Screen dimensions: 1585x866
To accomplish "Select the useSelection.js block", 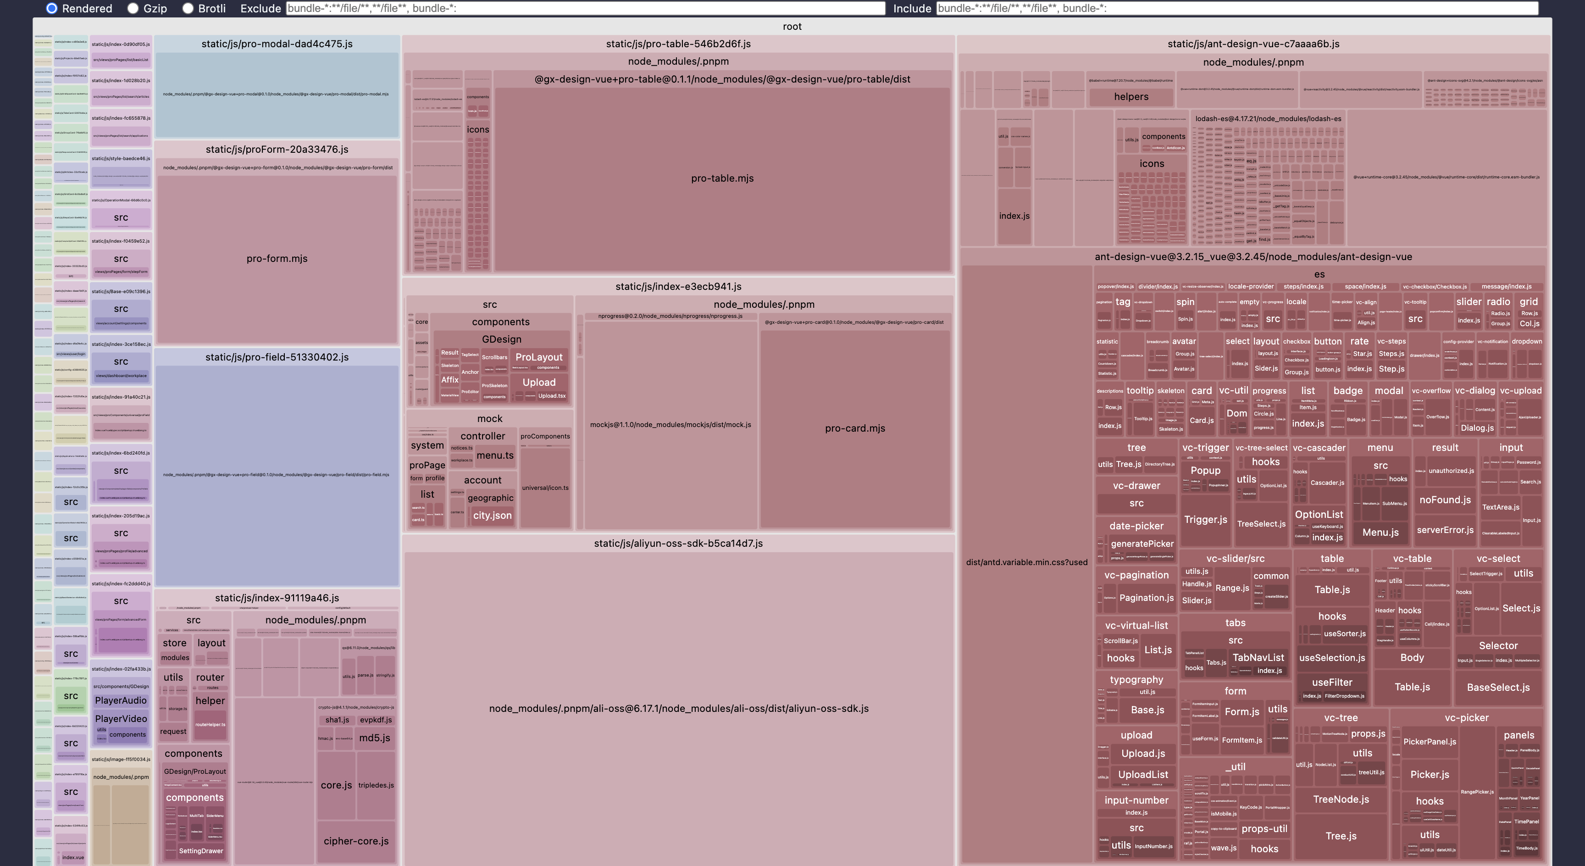I will tap(1331, 658).
